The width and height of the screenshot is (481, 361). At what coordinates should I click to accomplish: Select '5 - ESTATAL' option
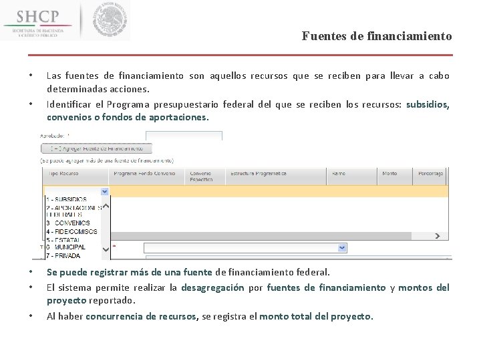(63, 240)
